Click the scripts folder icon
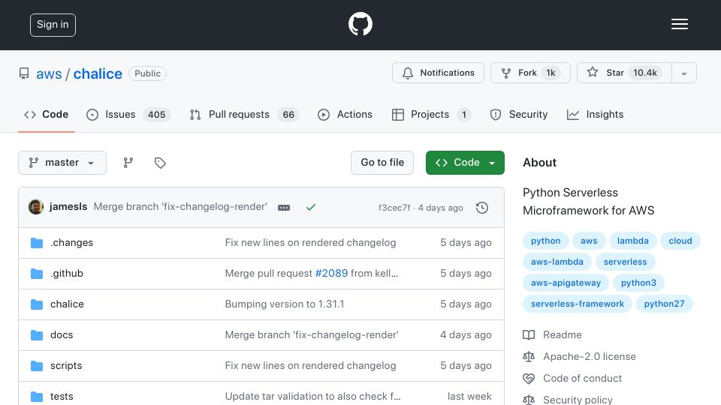The image size is (721, 405). (x=37, y=365)
